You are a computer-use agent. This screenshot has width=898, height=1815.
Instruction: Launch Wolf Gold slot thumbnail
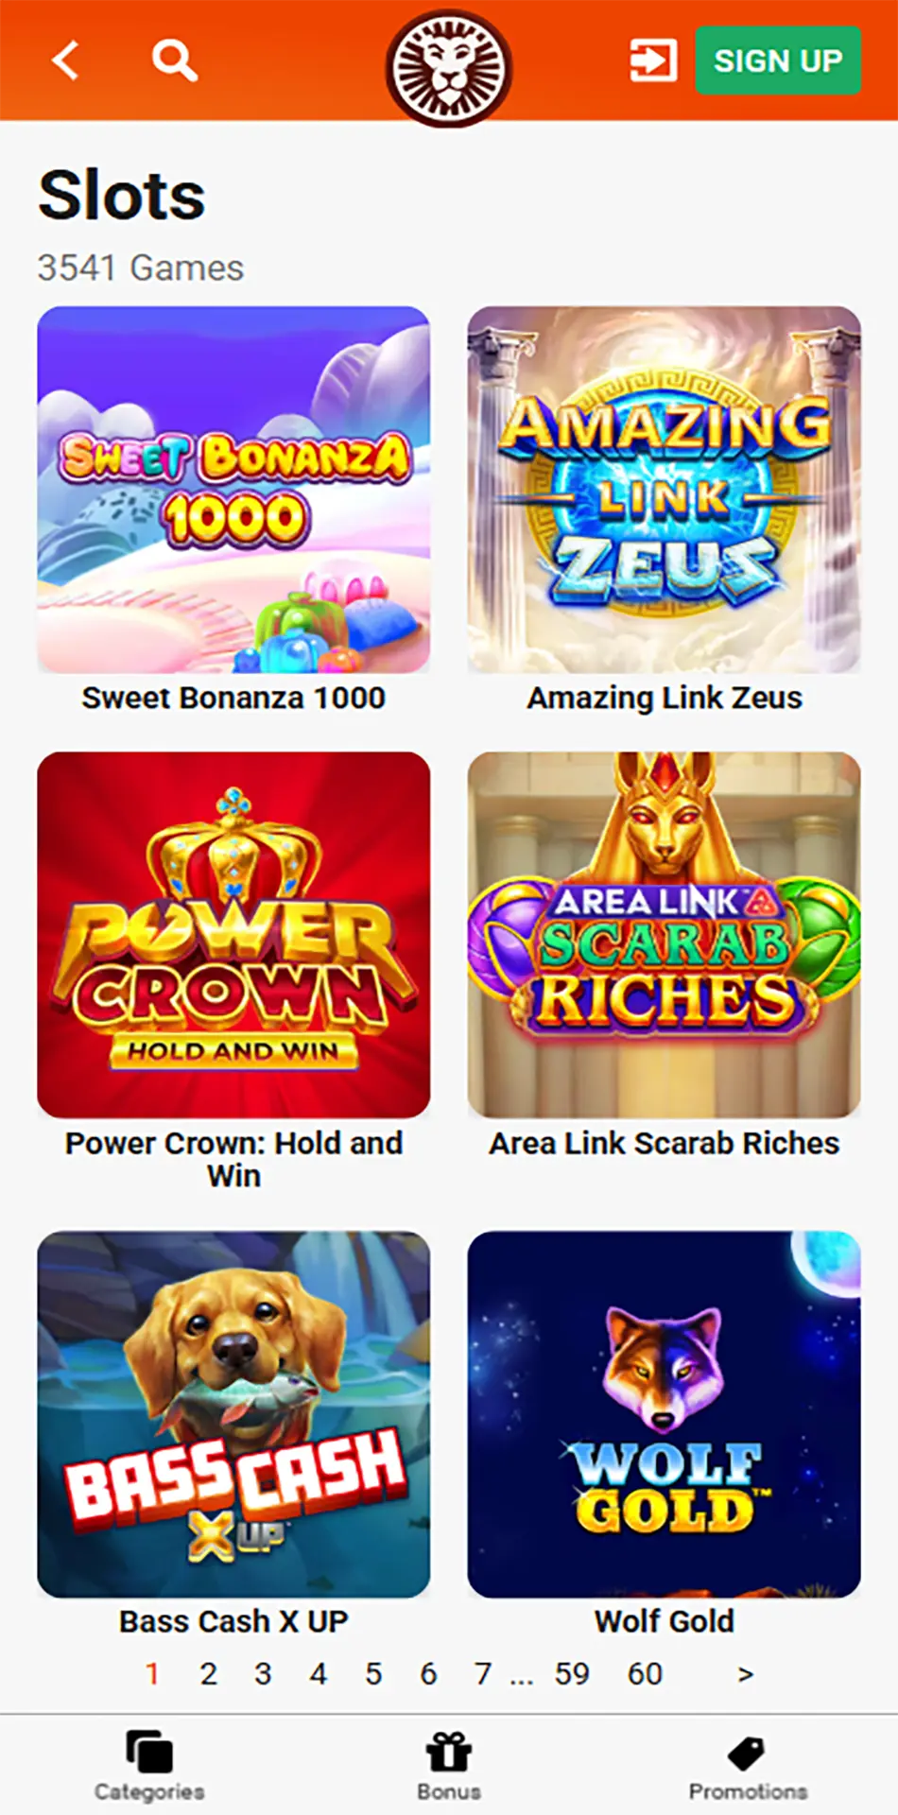coord(664,1414)
